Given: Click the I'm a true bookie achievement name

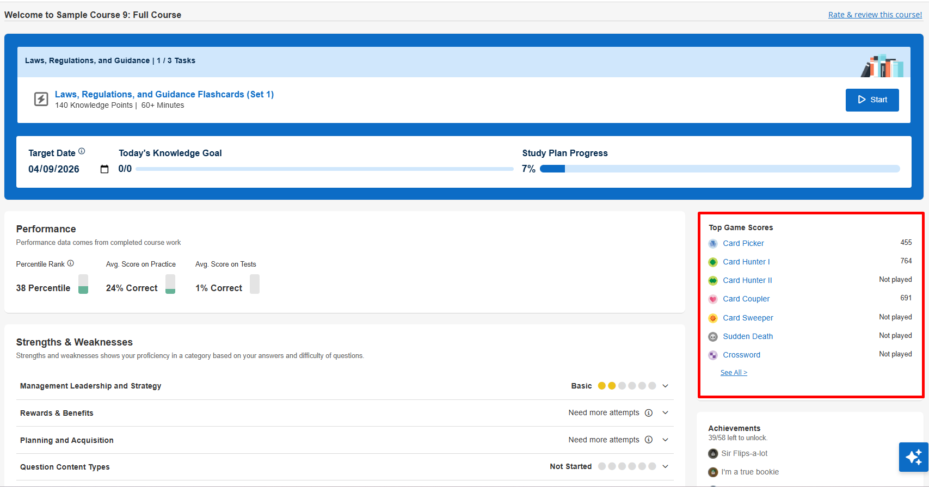Looking at the screenshot, I should [750, 472].
